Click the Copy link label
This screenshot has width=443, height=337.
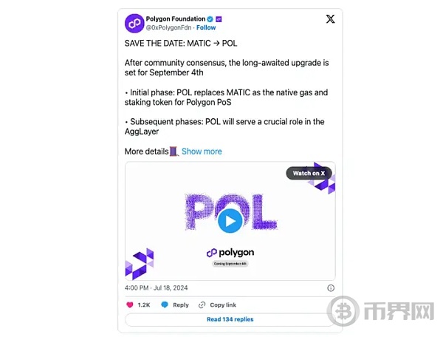(223, 304)
